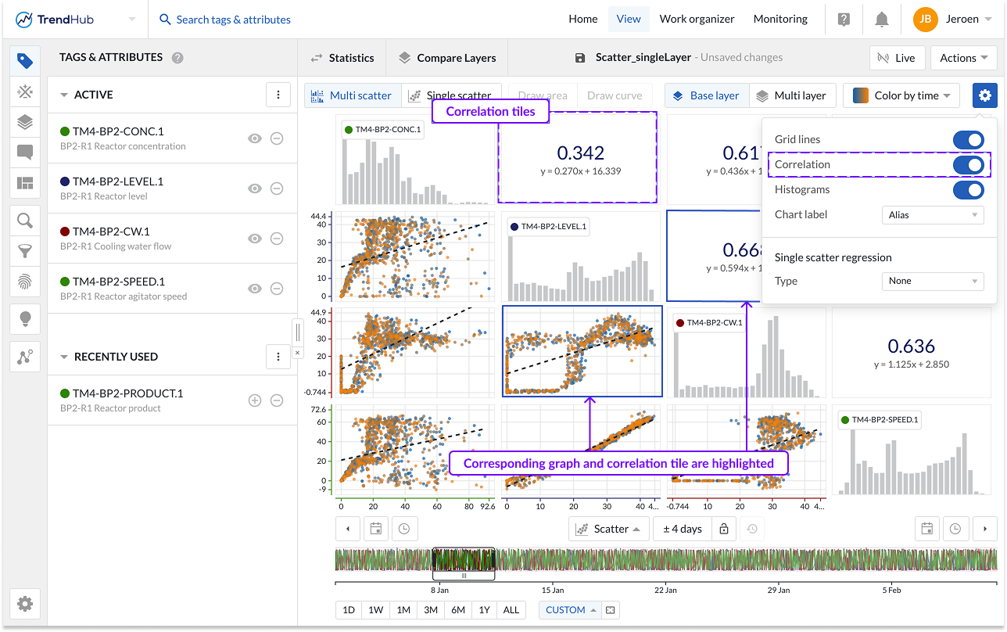Open the Monitoring menu item
This screenshot has height=632, width=1007.
click(x=780, y=20)
